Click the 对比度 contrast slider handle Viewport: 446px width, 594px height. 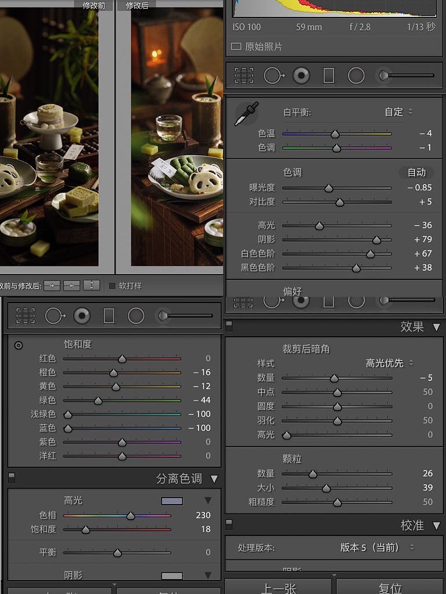340,202
